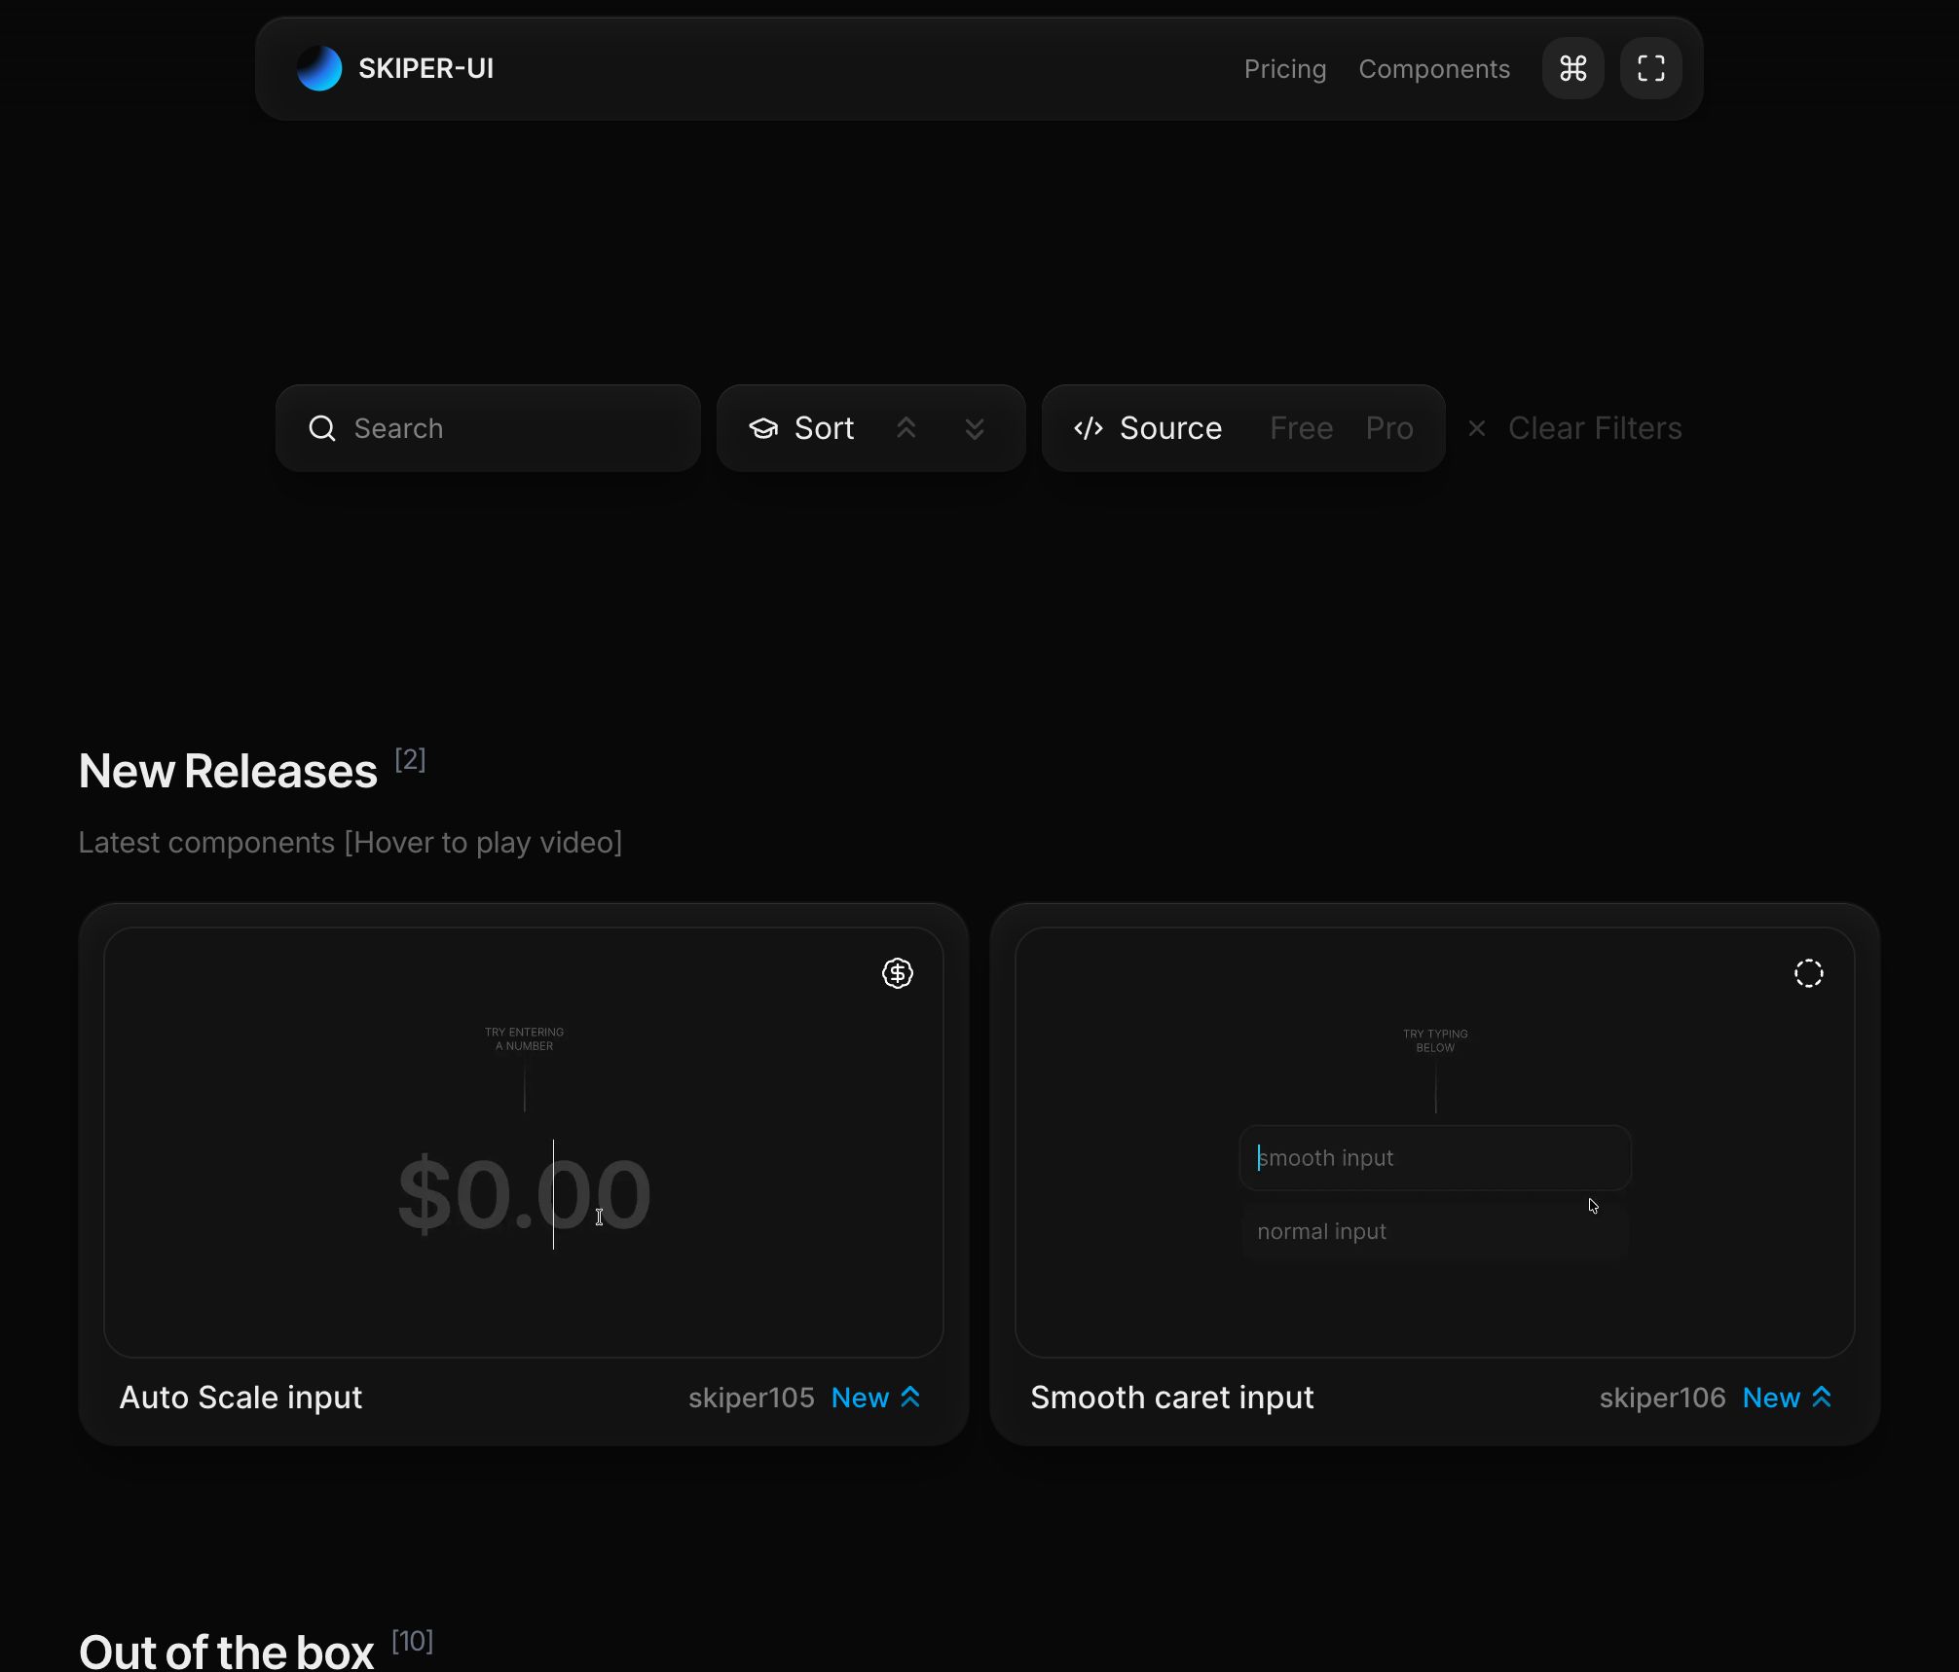Click chevrons icon next to skiper105 New
Screen dimensions: 1959x1672
[x=910, y=1398]
